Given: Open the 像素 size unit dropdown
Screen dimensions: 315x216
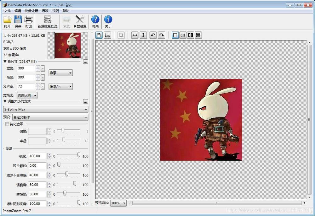Looking at the screenshot, I should tap(61, 73).
